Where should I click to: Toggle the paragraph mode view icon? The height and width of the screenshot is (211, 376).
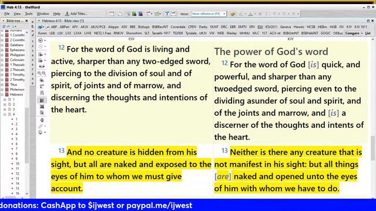(x=42, y=86)
